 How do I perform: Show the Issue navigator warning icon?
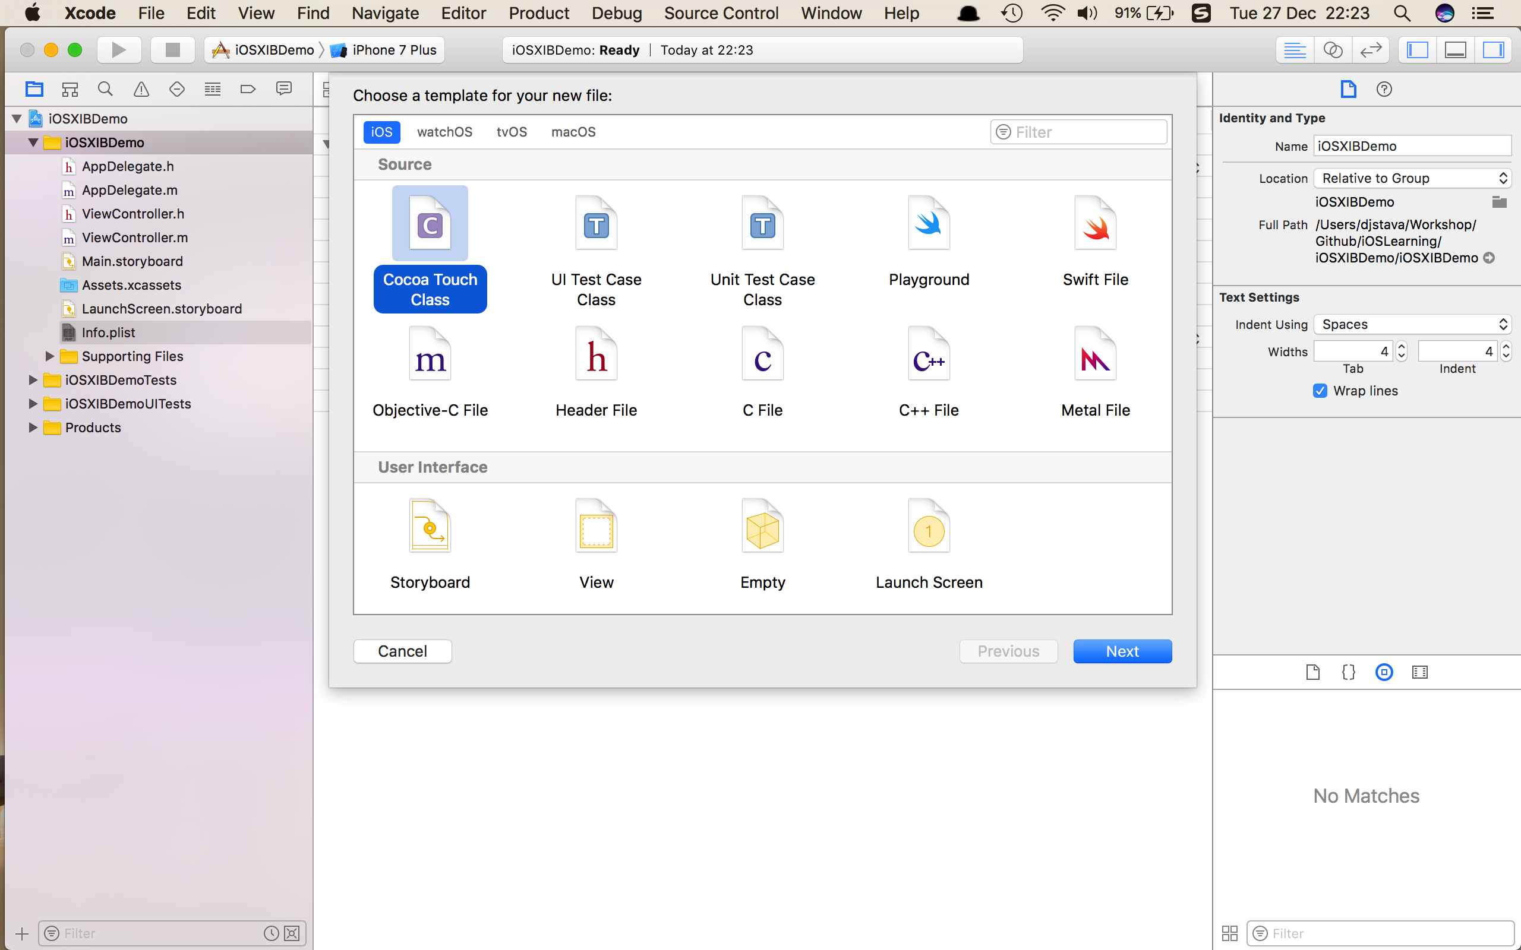141,89
